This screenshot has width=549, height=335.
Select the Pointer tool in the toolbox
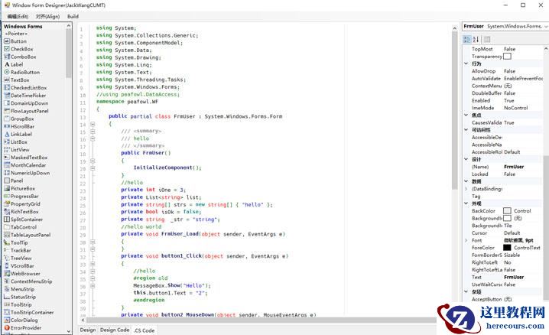[x=16, y=34]
